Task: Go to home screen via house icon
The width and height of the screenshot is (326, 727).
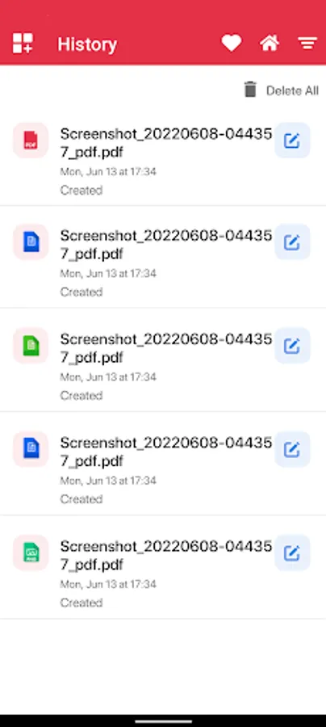Action: pyautogui.click(x=270, y=44)
